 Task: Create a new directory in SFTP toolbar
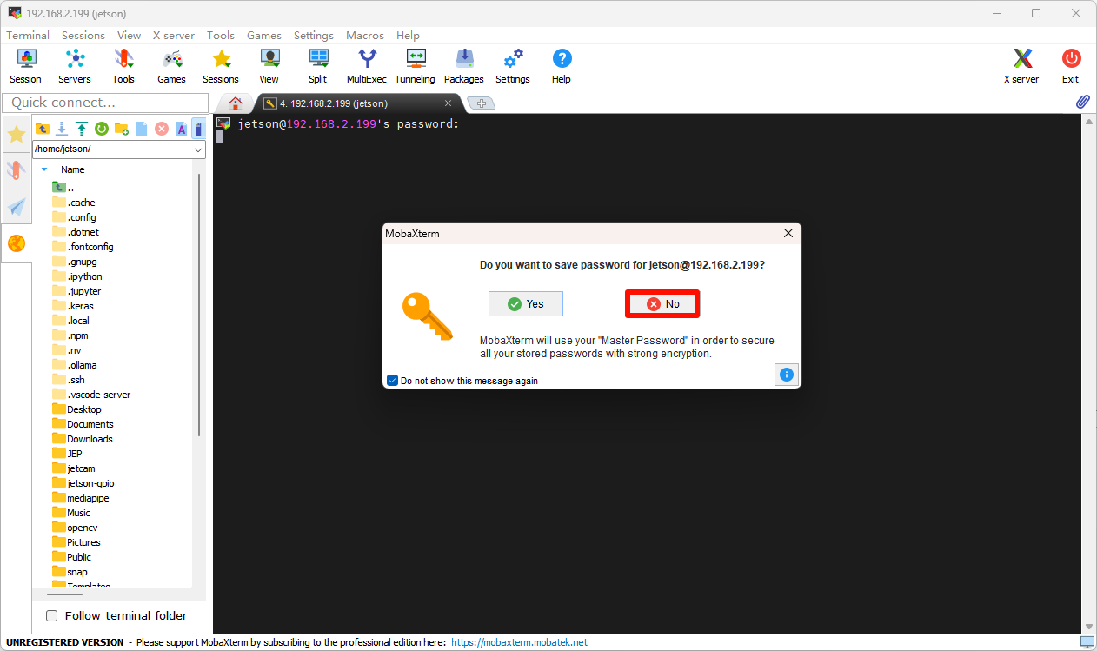tap(122, 129)
